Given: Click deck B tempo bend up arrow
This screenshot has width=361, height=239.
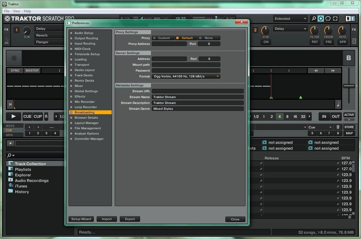Looking at the screenshot, I should click(x=333, y=70).
